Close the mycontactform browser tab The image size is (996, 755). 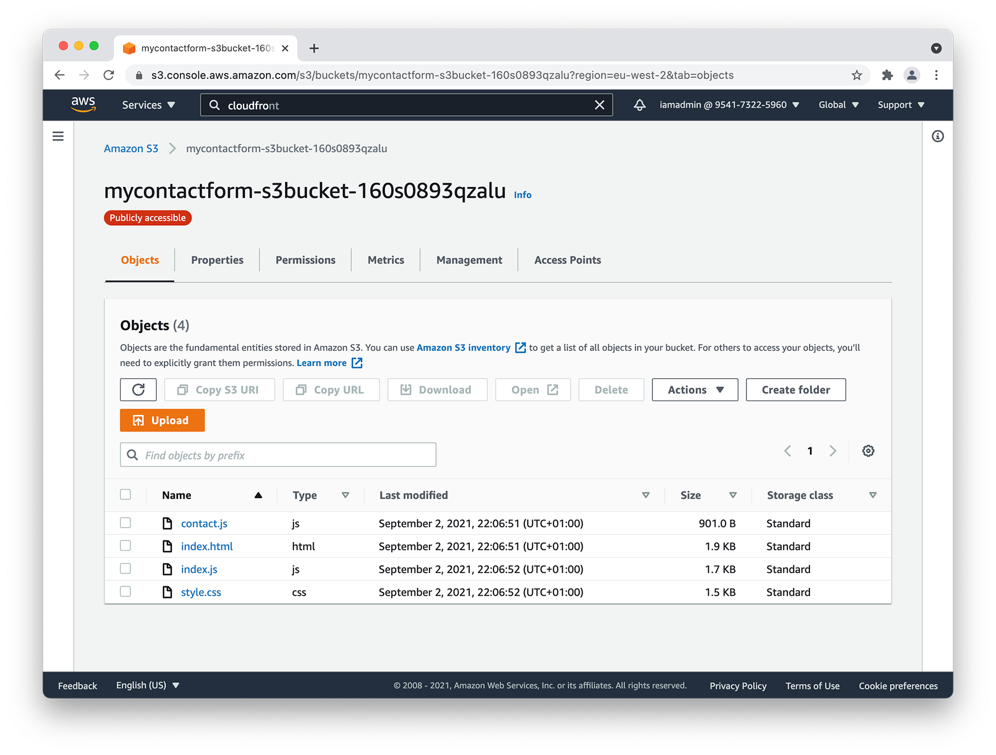pyautogui.click(x=285, y=48)
